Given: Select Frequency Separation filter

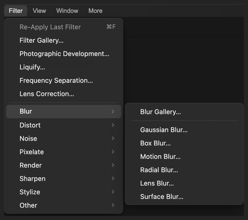Looking at the screenshot, I should click(x=64, y=80).
